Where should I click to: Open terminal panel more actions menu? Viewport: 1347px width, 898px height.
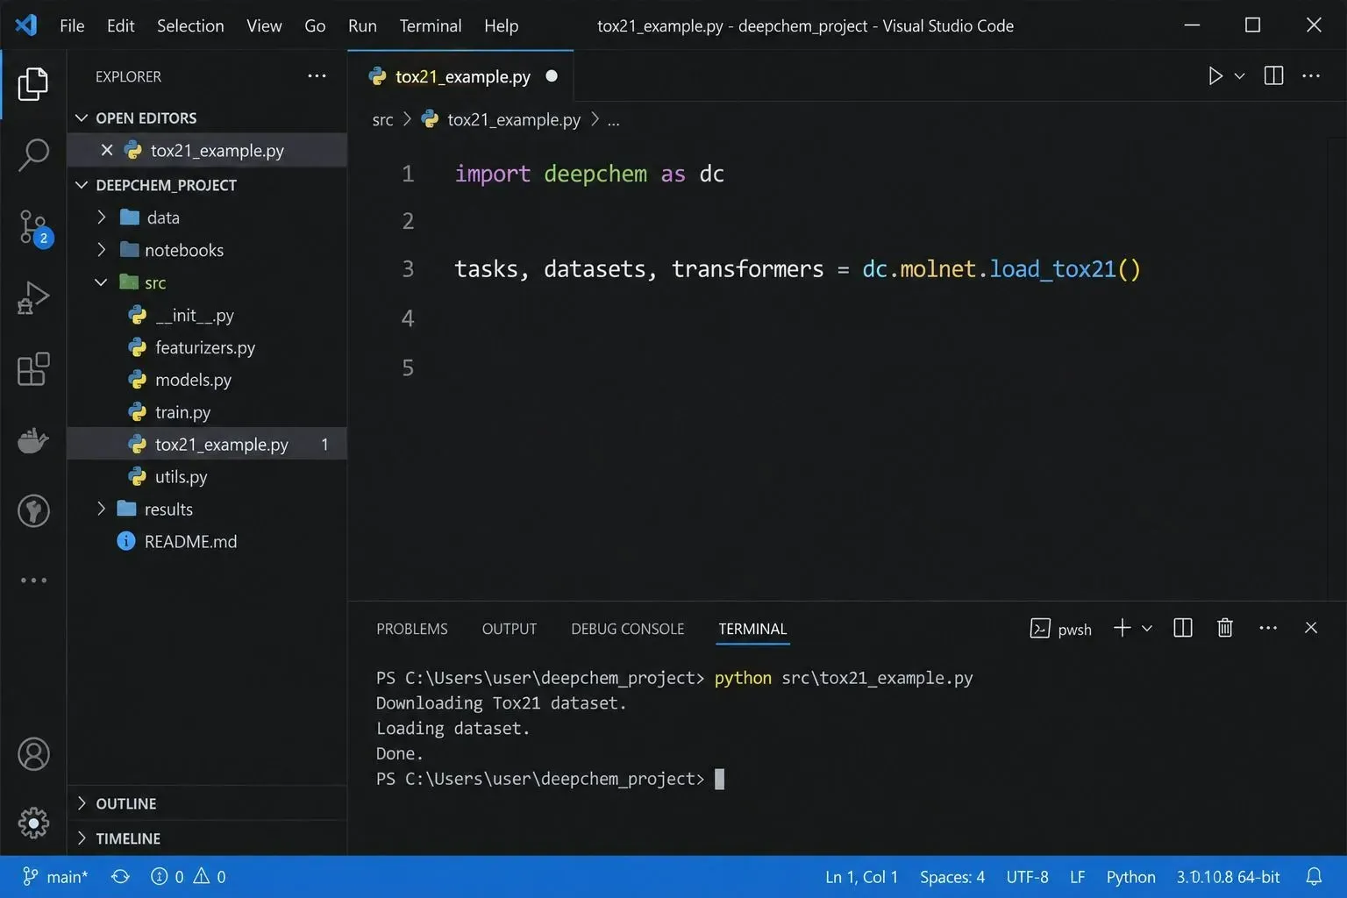tap(1268, 628)
